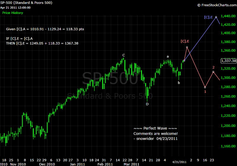Click the lowercase wave label a
This screenshot has width=237, height=166.
[x=168, y=57]
